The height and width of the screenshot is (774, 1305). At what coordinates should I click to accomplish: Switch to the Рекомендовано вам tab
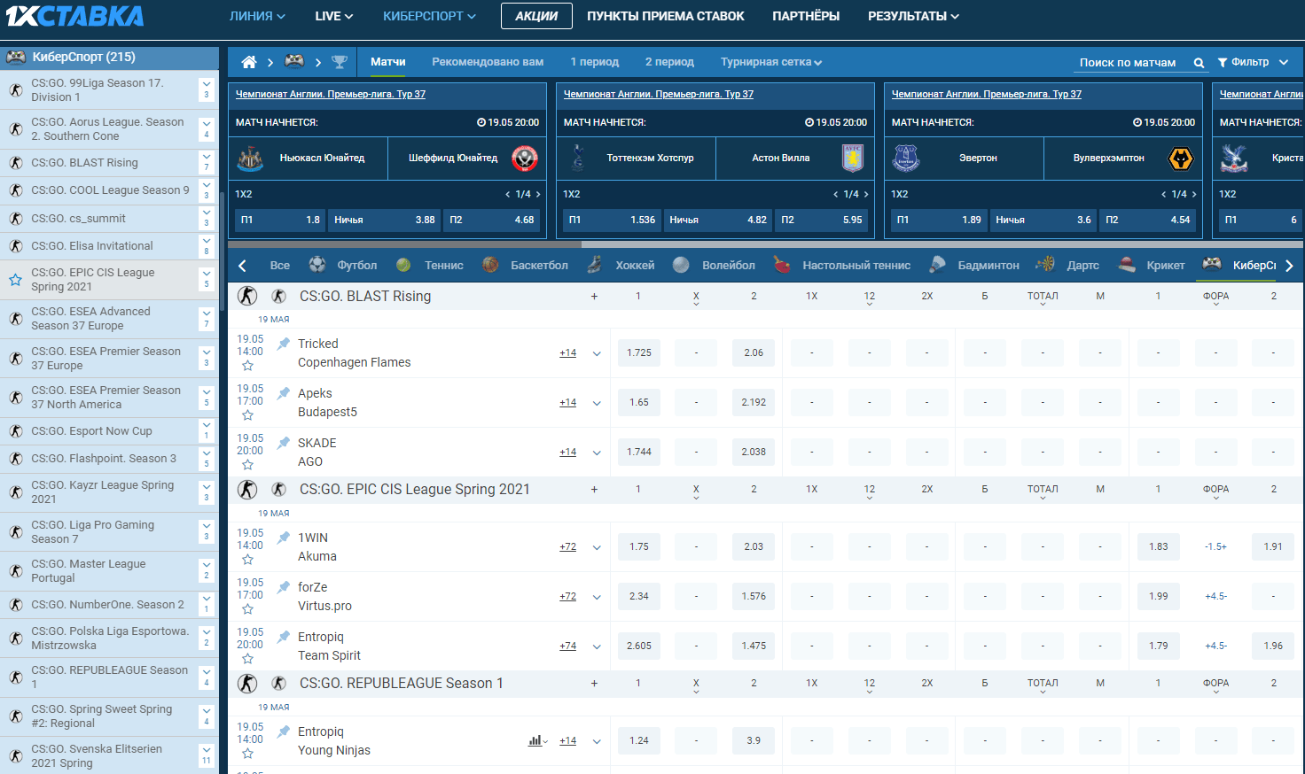pos(488,62)
